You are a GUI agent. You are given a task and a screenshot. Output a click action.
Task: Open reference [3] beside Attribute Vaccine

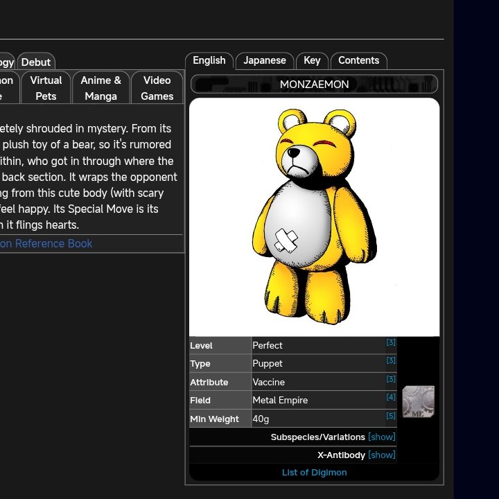point(391,379)
